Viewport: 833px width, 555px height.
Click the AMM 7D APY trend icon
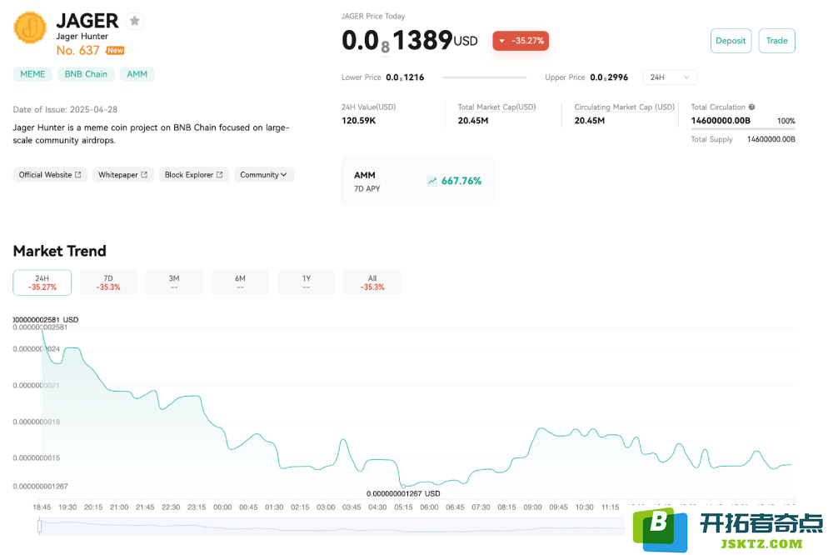(x=431, y=181)
